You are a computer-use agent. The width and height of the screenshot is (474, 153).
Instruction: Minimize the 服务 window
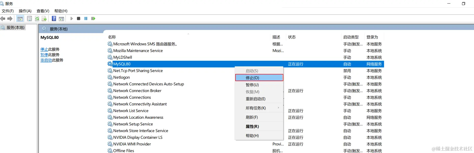[449, 4]
